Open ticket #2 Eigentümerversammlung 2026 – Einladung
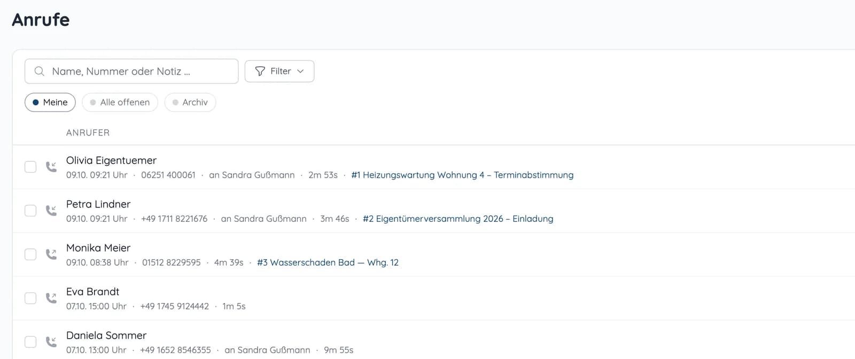Viewport: 855px width, 359px height. point(458,219)
